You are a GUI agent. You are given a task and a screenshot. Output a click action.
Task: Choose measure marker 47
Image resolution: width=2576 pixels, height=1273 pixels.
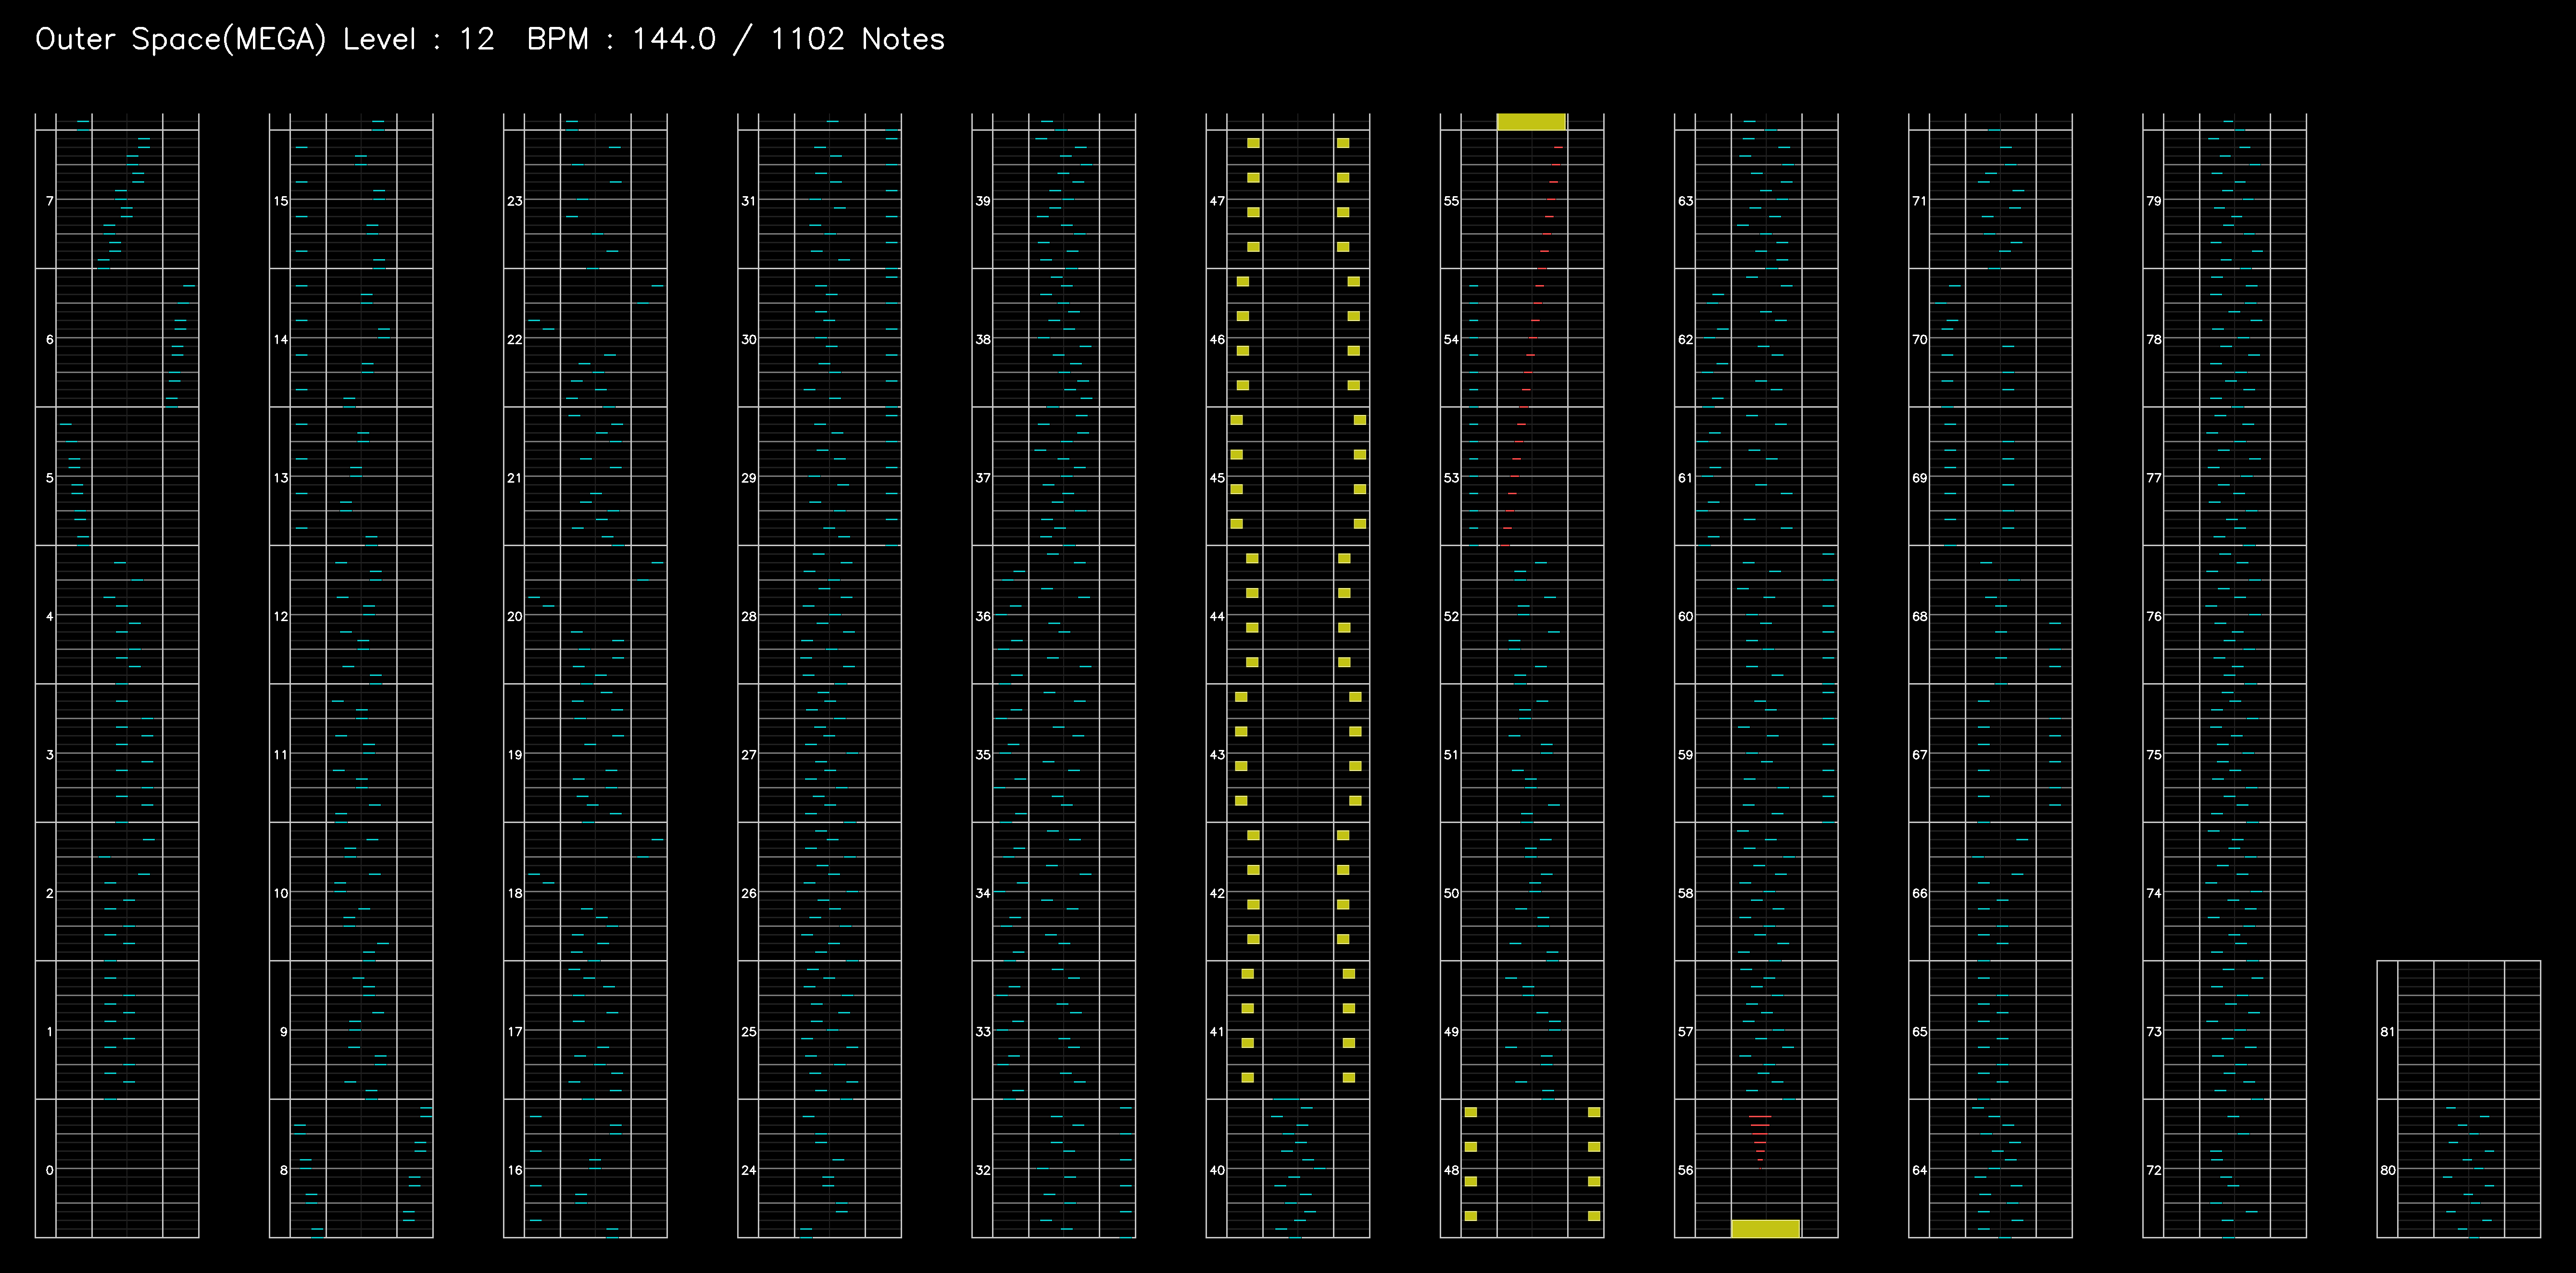(1217, 201)
